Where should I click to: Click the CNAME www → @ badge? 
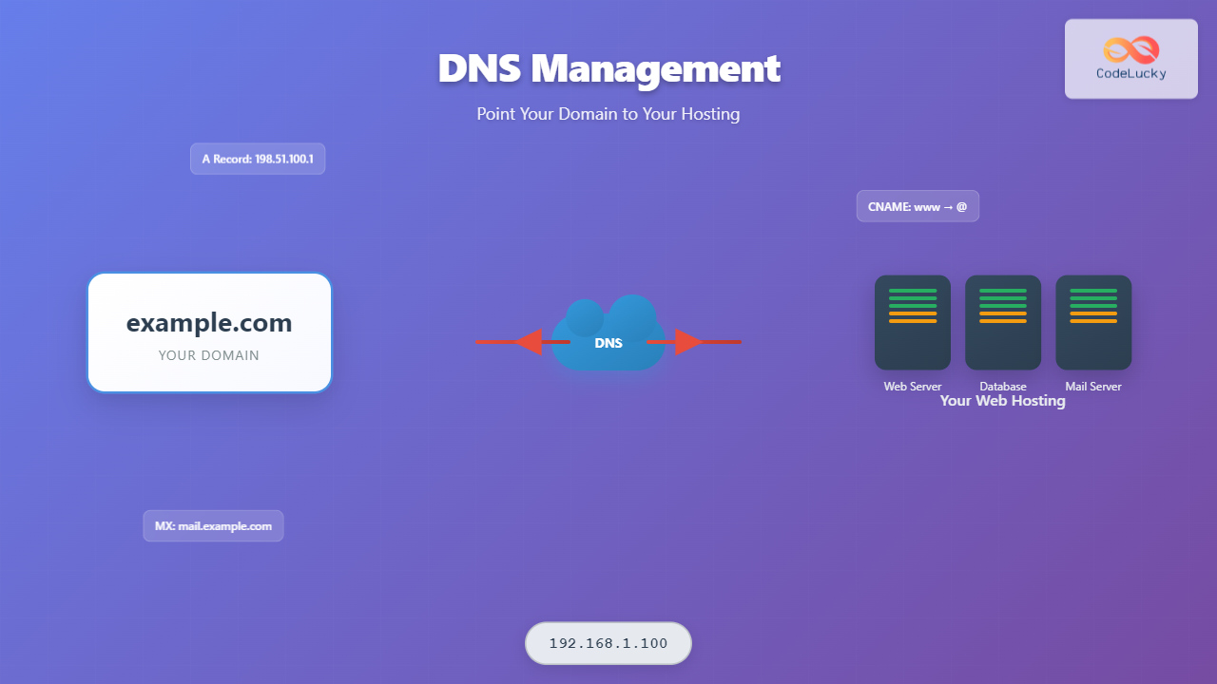918,206
